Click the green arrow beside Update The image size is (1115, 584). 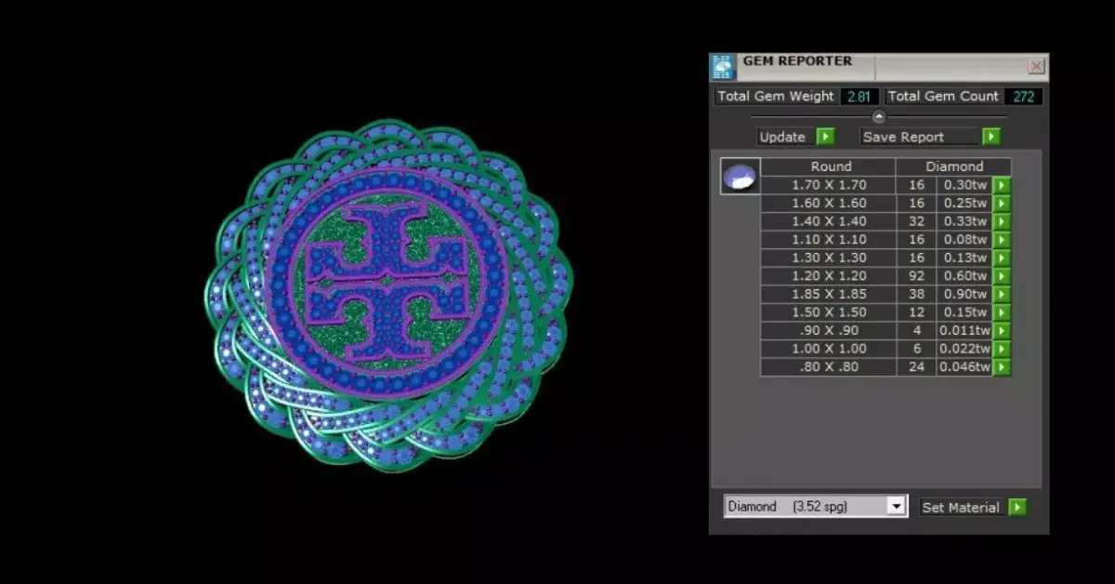[x=825, y=137]
